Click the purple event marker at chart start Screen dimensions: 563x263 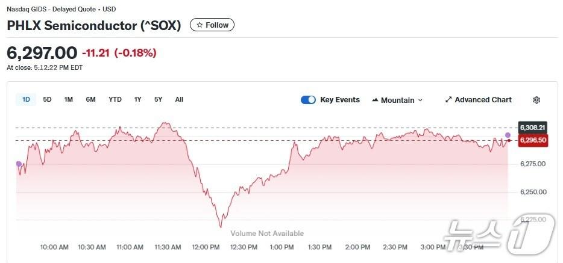point(19,164)
